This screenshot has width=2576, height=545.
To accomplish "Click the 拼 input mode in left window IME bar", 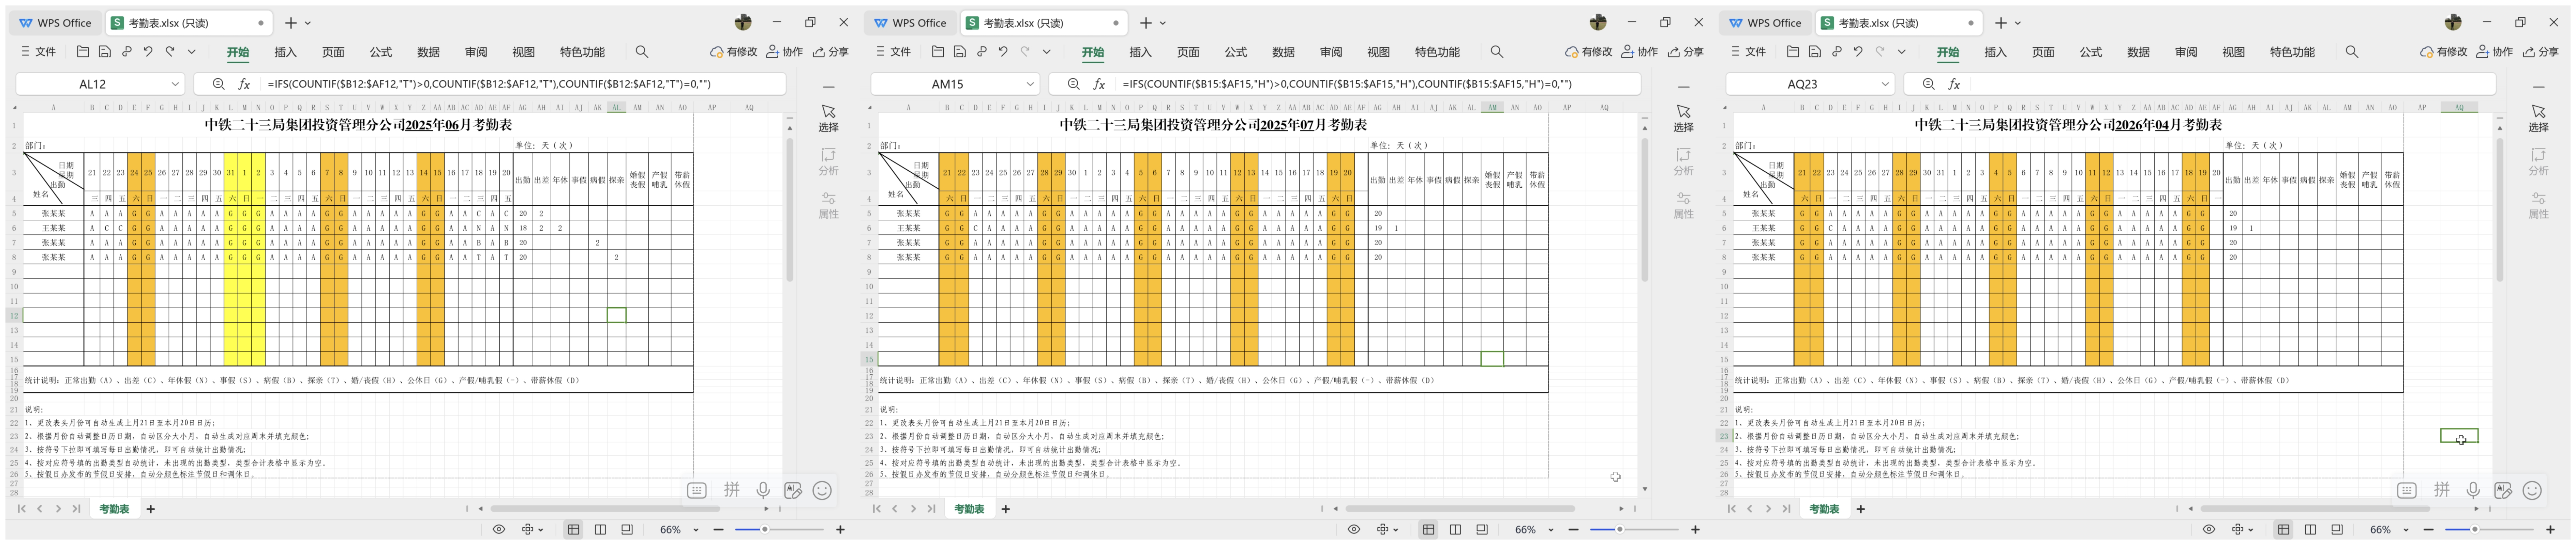I will 732,490.
